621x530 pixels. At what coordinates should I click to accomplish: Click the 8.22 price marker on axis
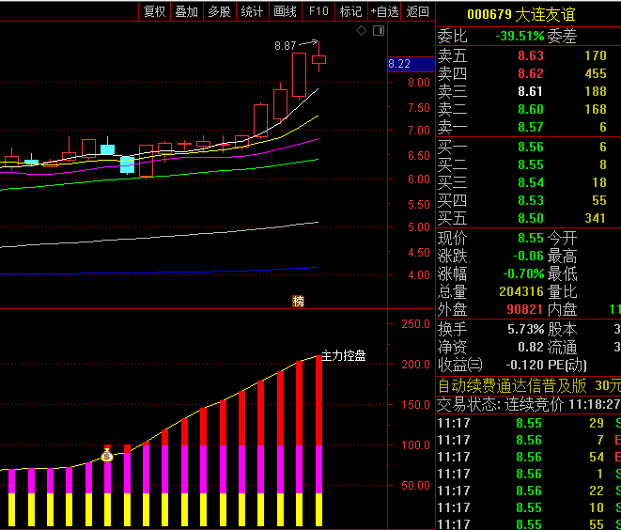399,64
